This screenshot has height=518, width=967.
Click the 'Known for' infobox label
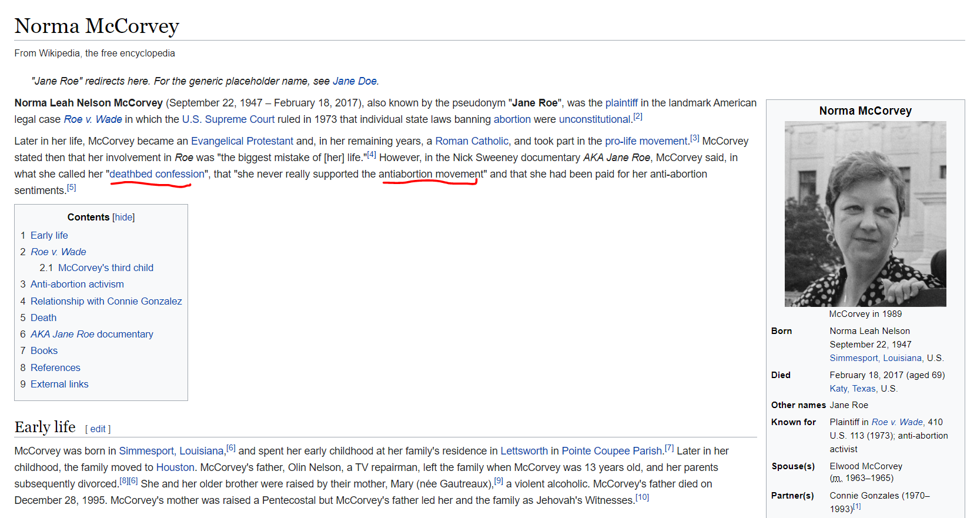[794, 422]
